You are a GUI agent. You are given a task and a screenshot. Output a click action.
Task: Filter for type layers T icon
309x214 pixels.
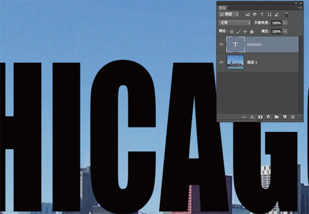pyautogui.click(x=262, y=15)
